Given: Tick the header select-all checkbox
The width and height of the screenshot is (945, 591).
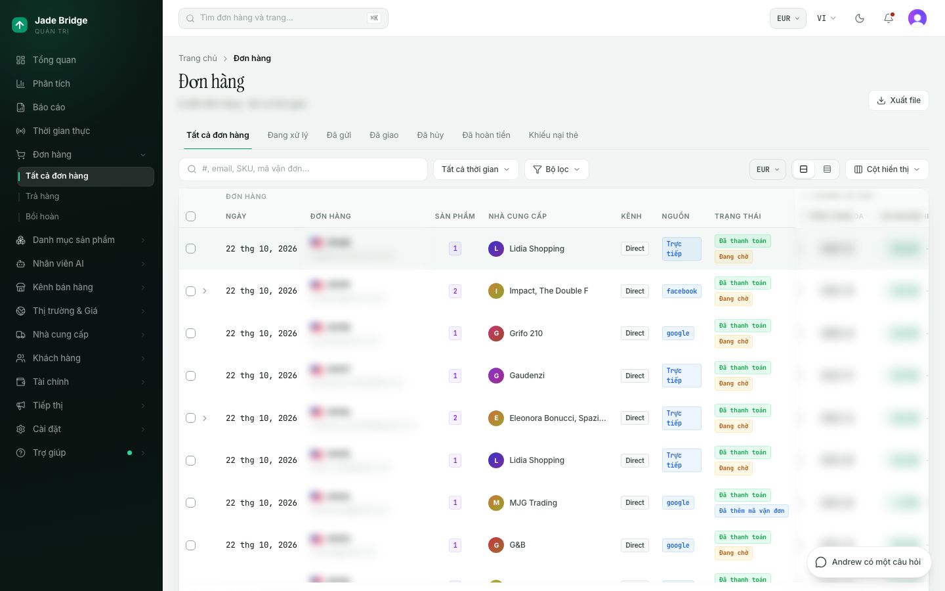Looking at the screenshot, I should [x=190, y=216].
